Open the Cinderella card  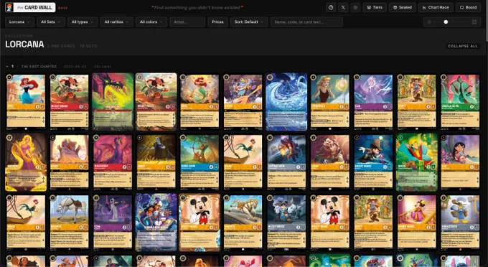pyautogui.click(x=330, y=101)
